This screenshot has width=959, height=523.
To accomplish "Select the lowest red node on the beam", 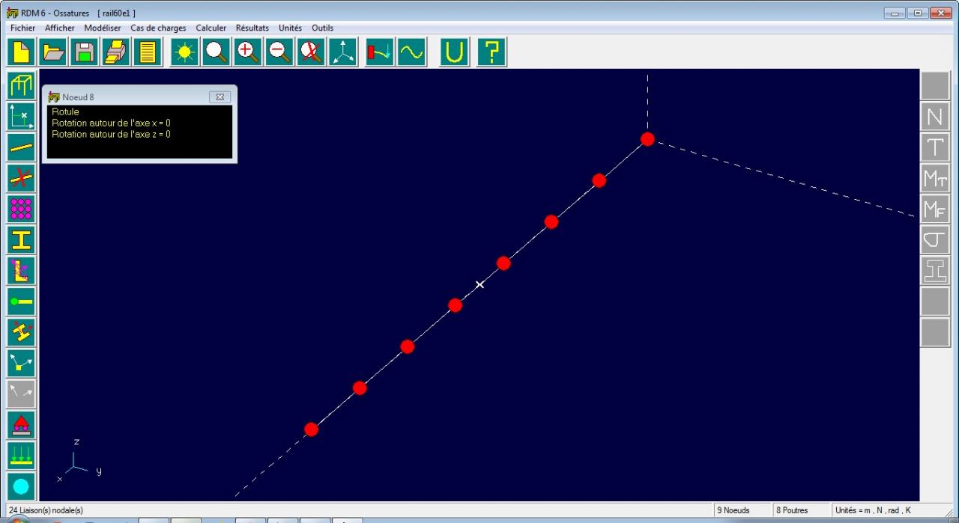I will 311,429.
